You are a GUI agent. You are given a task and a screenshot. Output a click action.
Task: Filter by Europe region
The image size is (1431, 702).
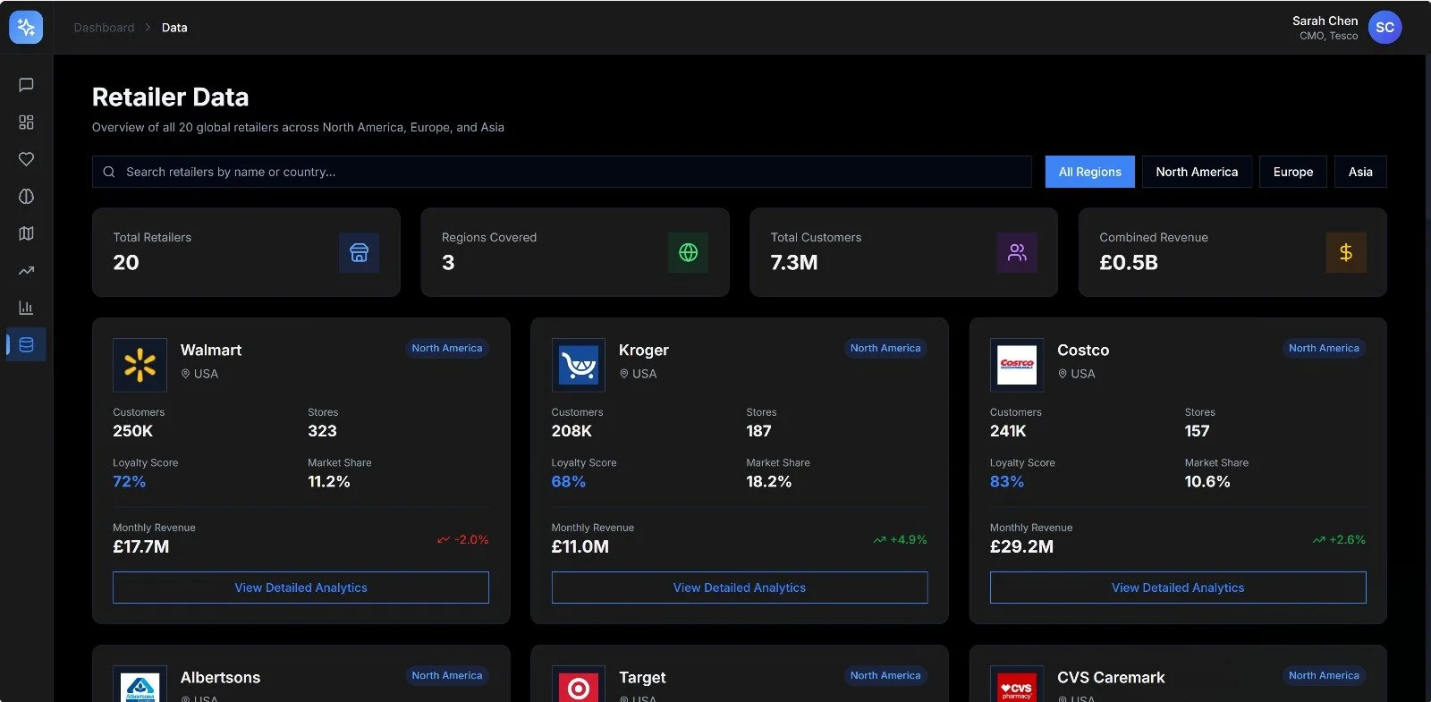(x=1293, y=172)
